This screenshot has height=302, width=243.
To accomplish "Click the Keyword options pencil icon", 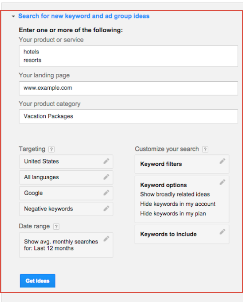I will 222,182.
